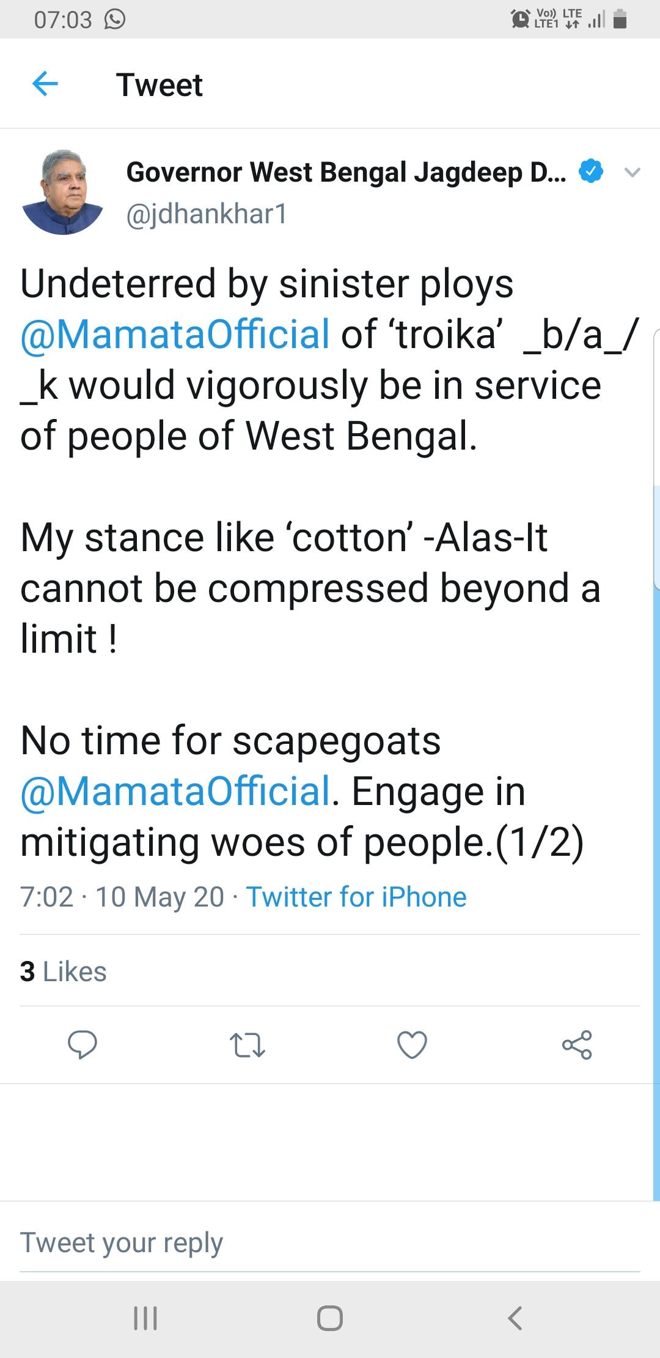
Task: Tap the tweet timestamp 7:02 10 May 20
Action: click(x=122, y=897)
